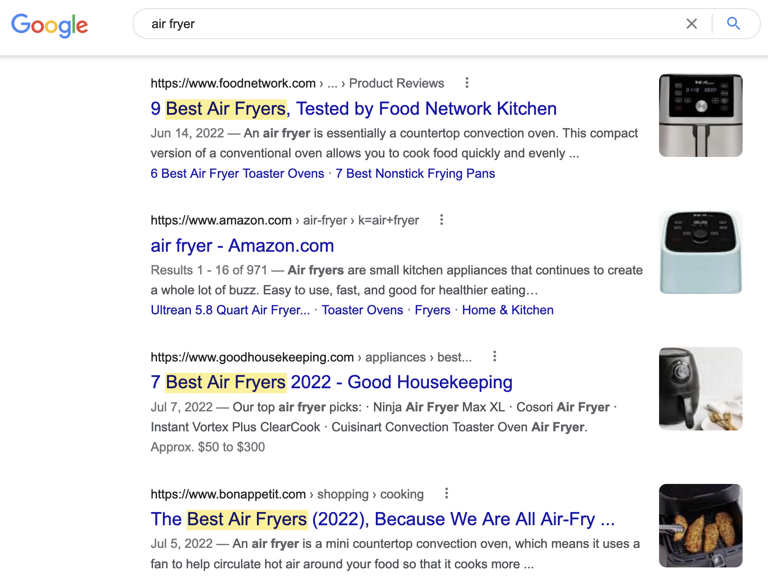This screenshot has height=586, width=768.
Task: Click the "7 Best Nonstick Frying Pans" sitelink
Action: [x=415, y=173]
